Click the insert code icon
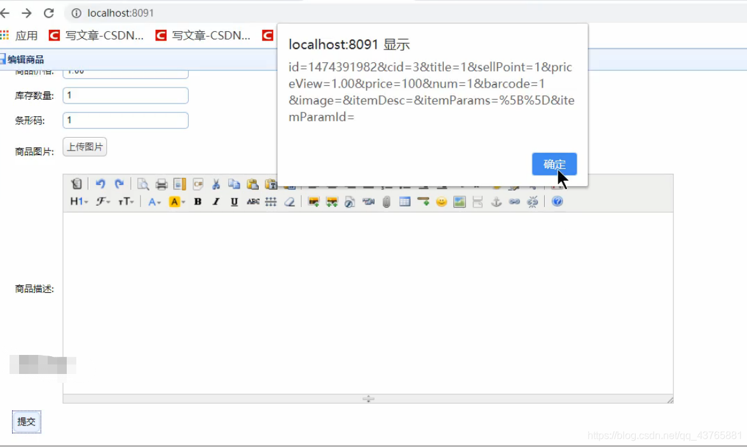Screen dimensions: 747x447 [x=198, y=183]
